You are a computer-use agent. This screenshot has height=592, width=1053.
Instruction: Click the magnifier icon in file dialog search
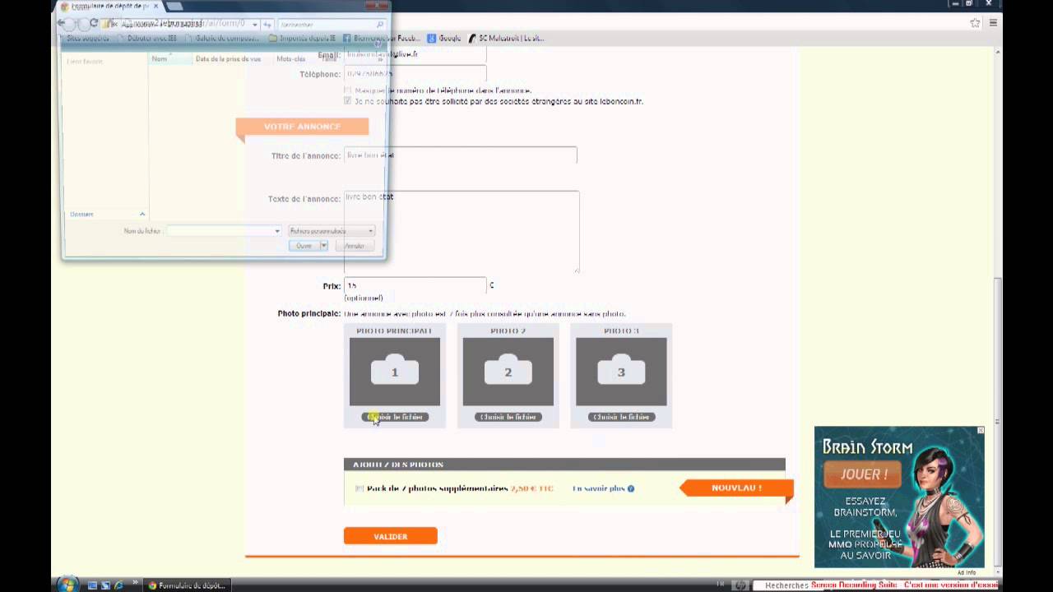pos(379,25)
